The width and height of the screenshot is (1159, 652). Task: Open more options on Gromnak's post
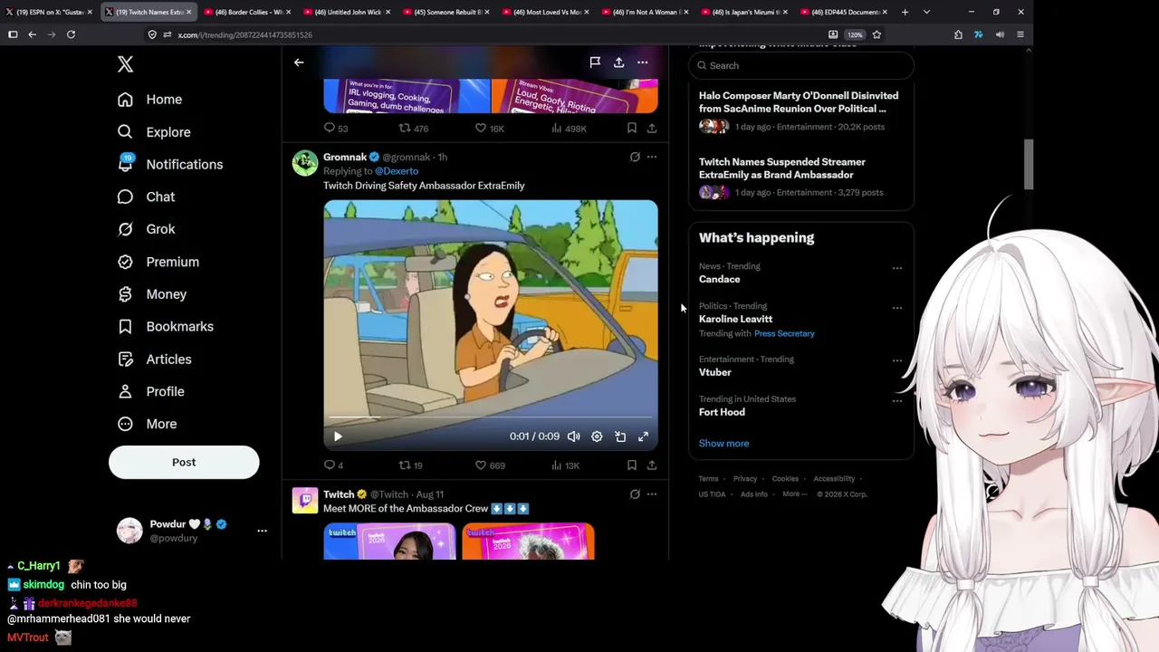651,157
